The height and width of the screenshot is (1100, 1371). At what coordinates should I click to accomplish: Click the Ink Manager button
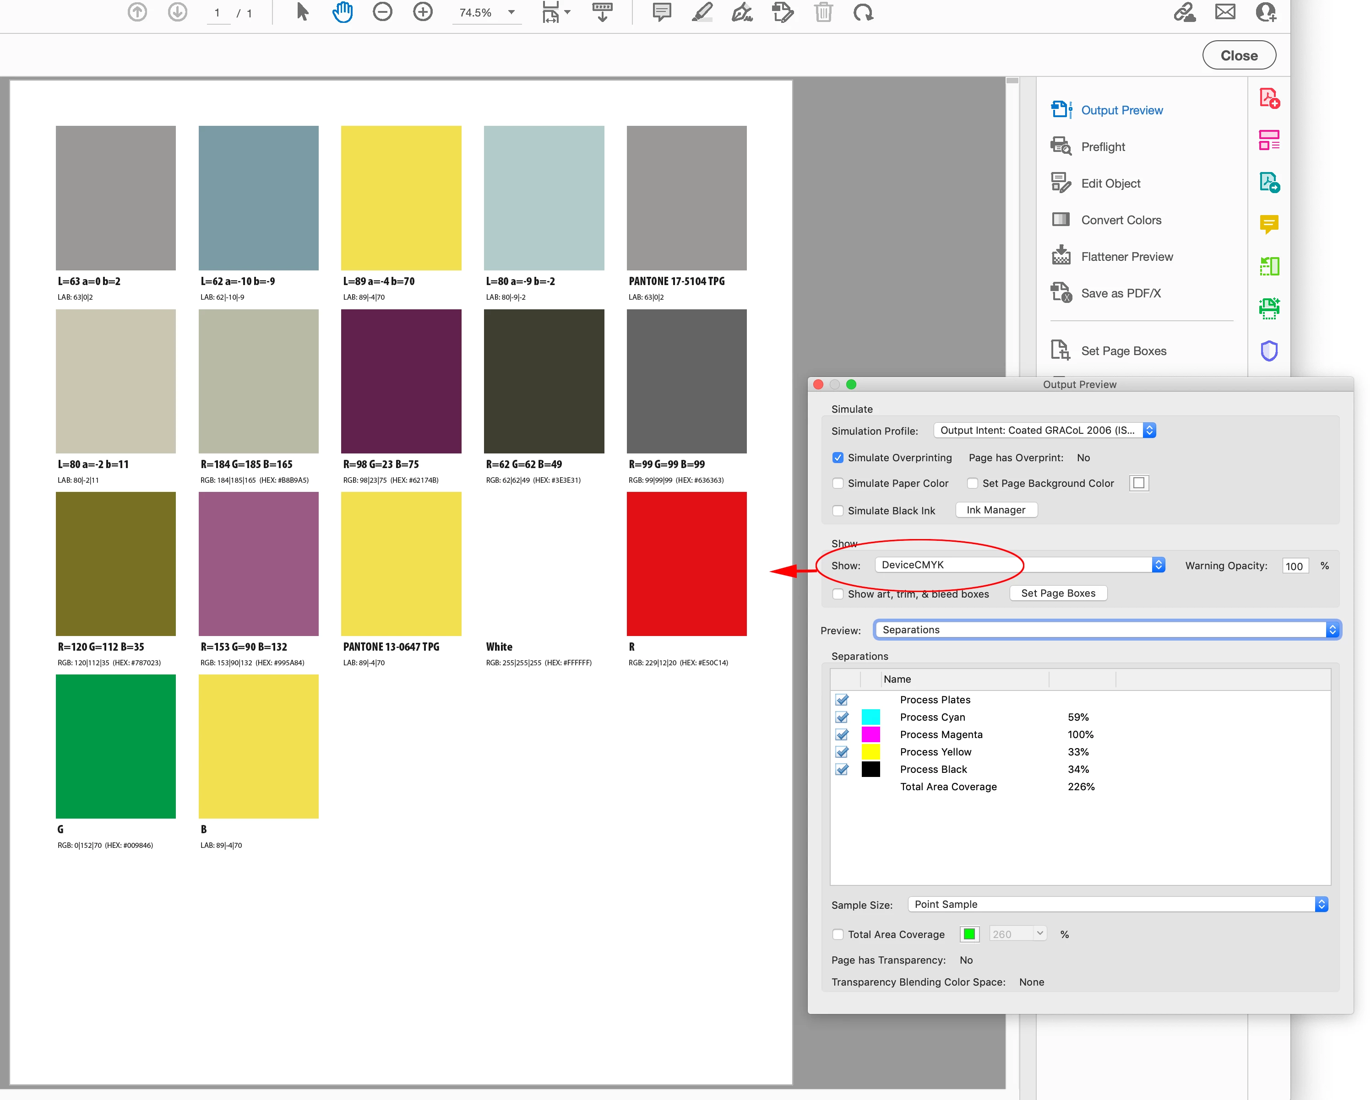click(x=996, y=510)
